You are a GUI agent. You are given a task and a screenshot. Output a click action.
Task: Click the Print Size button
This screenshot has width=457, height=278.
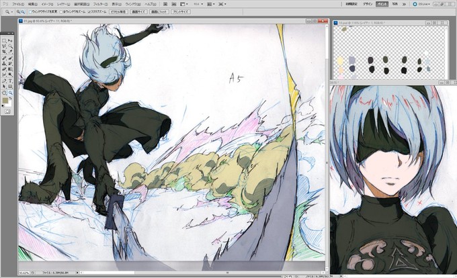pos(181,12)
